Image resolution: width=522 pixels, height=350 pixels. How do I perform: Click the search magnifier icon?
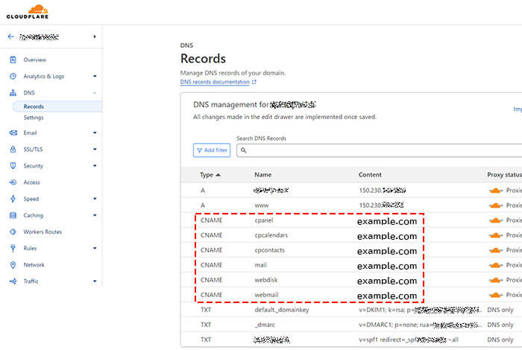point(244,150)
